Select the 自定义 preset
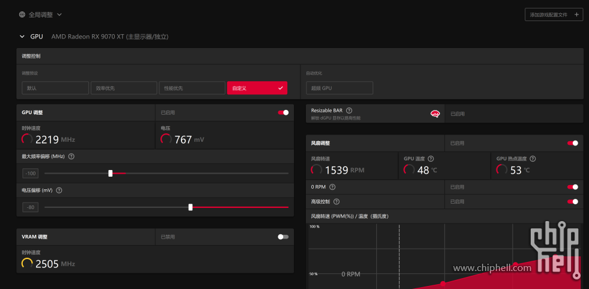The image size is (589, 289). 257,88
